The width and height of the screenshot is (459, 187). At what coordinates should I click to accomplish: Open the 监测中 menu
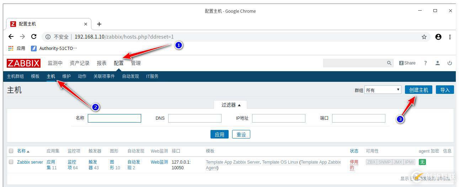(55, 63)
